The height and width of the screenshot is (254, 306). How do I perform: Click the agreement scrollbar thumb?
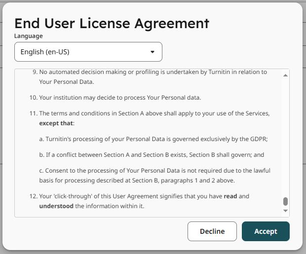285,201
